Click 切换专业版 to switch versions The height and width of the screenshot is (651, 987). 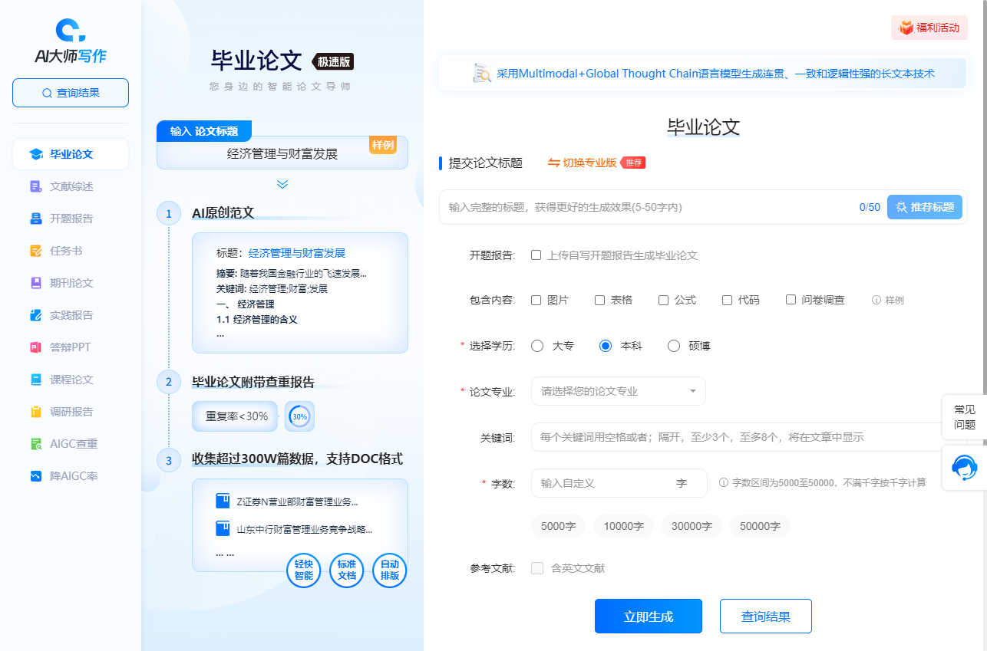pos(582,163)
